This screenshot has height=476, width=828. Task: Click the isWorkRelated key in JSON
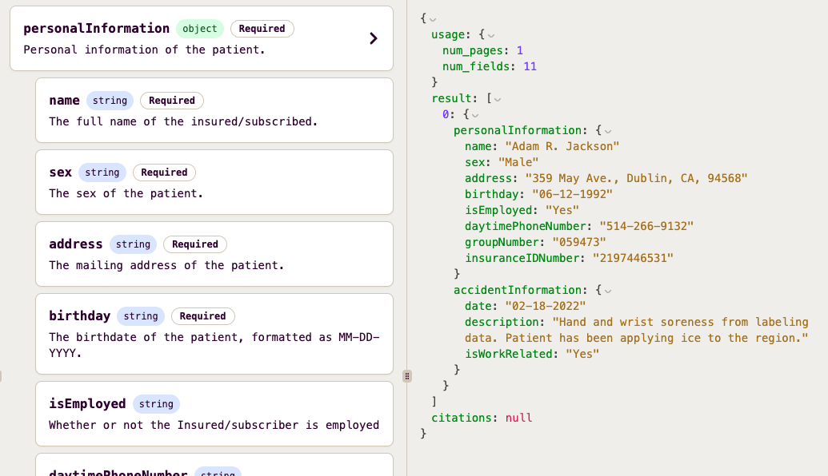coord(509,355)
